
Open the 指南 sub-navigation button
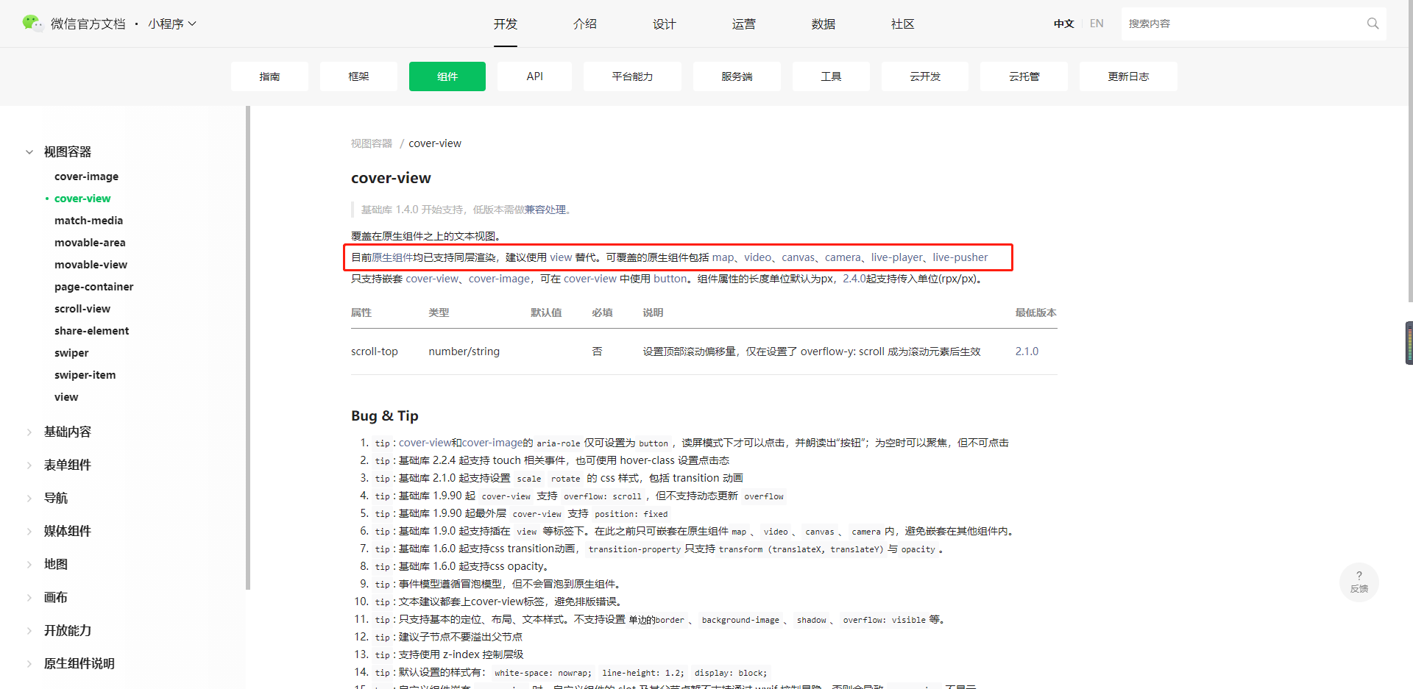(x=269, y=76)
